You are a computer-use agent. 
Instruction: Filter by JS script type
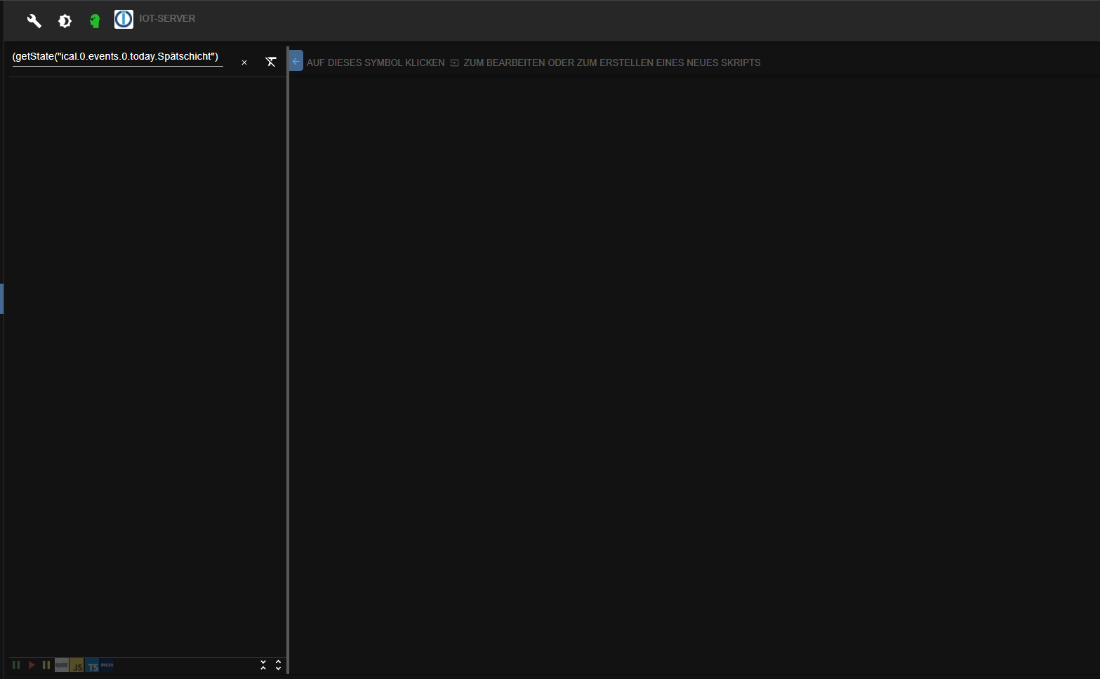77,665
